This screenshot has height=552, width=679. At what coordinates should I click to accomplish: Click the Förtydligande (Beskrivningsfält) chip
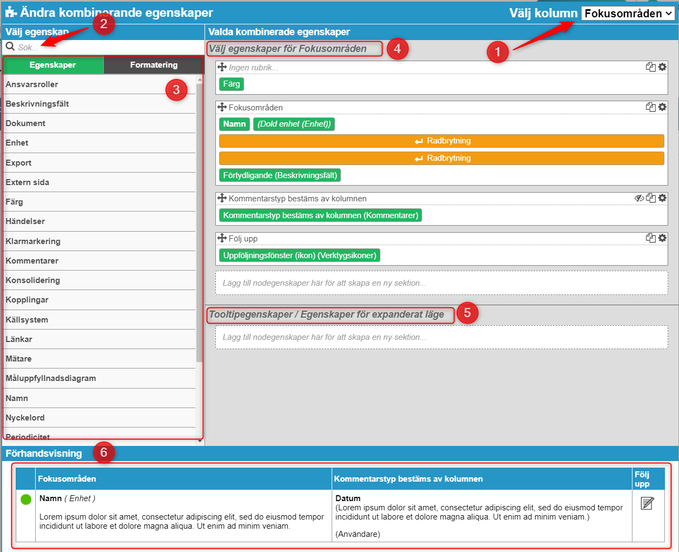pos(280,175)
